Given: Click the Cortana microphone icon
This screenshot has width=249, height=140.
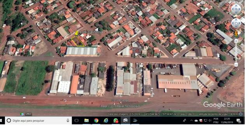Looking at the screenshot, I should pos(68,121).
